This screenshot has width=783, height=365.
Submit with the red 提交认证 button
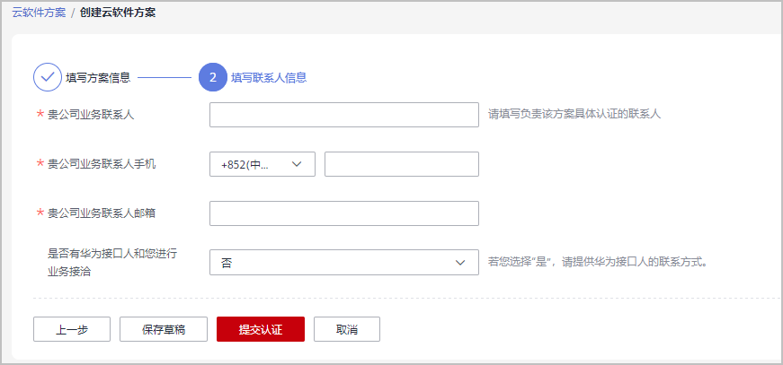[x=261, y=329]
